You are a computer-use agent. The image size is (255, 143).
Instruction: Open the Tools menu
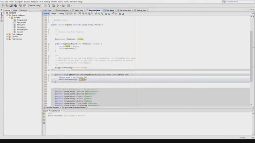click(66, 2)
